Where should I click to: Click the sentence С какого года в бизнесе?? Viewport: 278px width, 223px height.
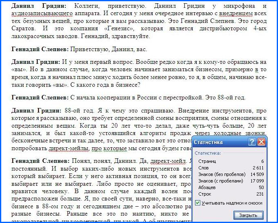pyautogui.click(x=105, y=85)
